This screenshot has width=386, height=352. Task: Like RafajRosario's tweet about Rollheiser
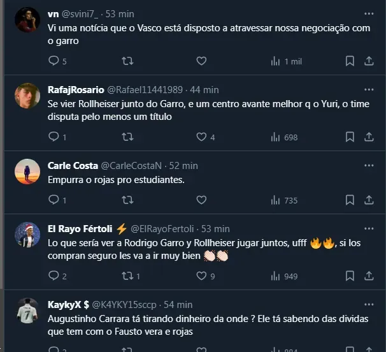(x=201, y=137)
